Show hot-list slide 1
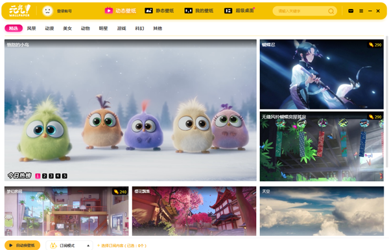Image resolution: width=389 pixels, height=250 pixels. [x=38, y=176]
